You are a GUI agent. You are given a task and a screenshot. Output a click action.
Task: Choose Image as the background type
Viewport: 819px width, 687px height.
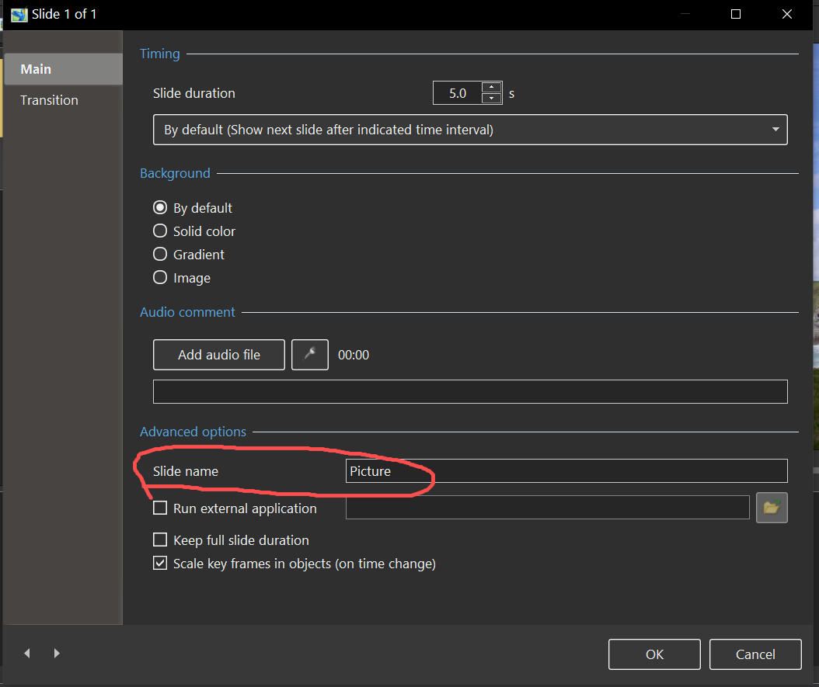coord(160,278)
